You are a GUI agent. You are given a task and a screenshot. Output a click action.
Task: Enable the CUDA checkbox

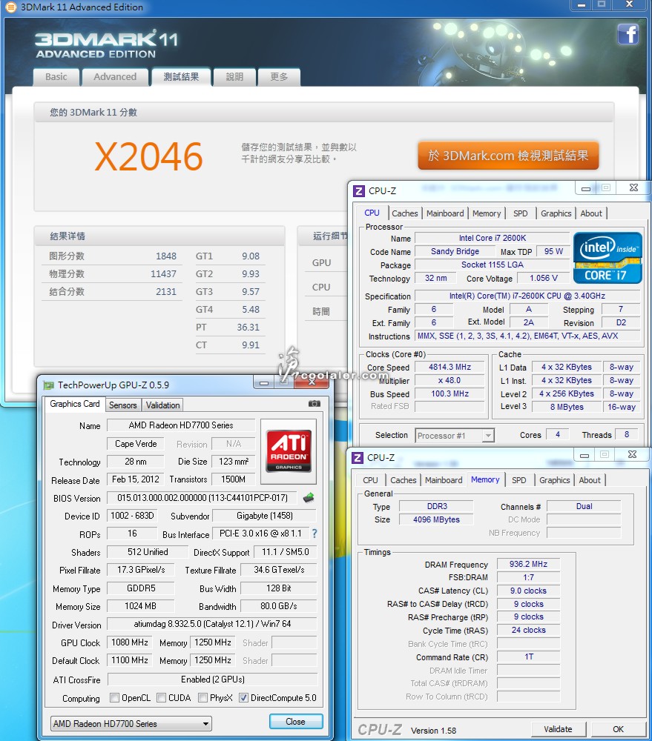tap(162, 698)
